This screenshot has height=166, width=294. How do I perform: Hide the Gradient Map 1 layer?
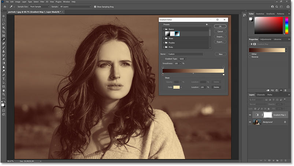pos(250,115)
